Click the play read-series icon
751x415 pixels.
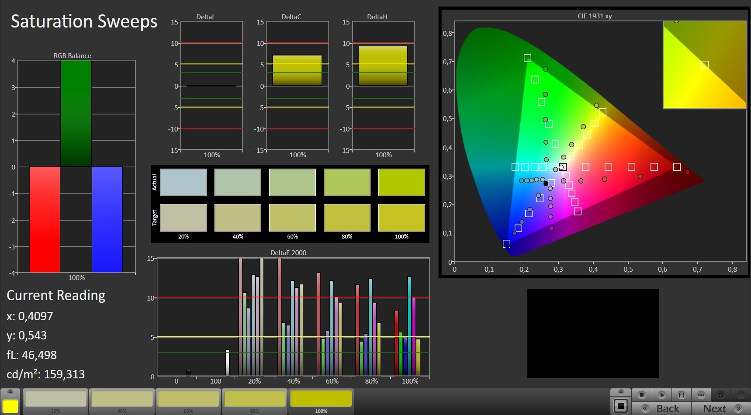[661, 395]
